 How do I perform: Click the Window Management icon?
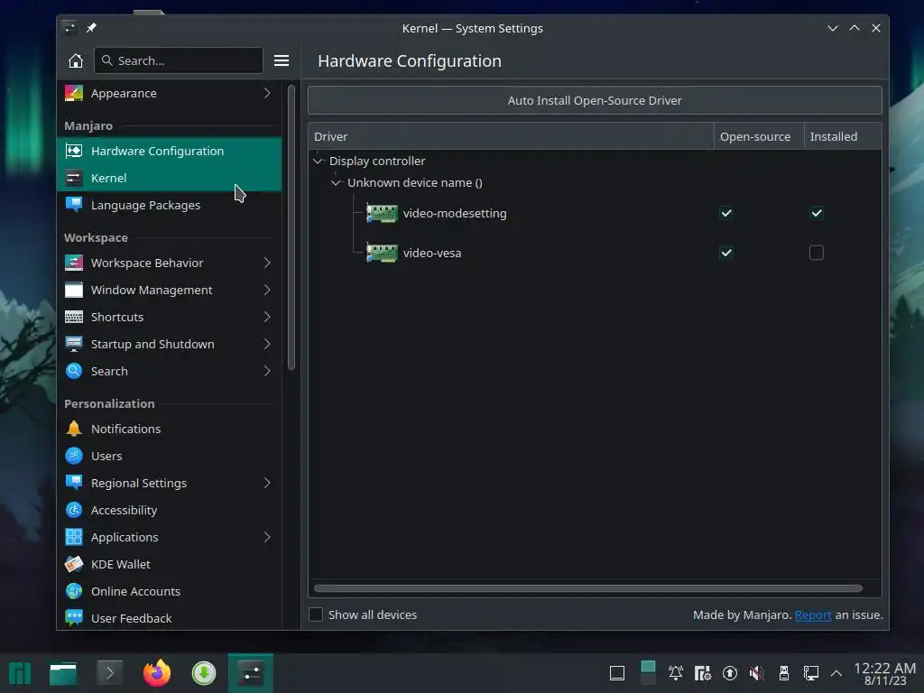tap(74, 290)
